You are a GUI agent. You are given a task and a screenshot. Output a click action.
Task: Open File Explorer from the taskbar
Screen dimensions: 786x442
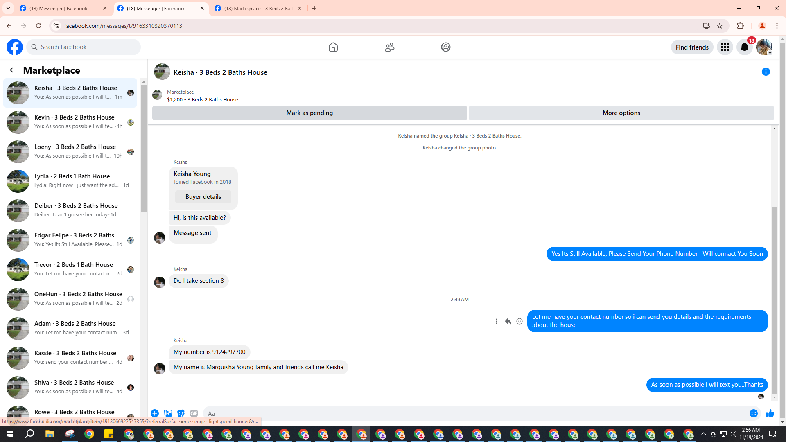click(50, 434)
